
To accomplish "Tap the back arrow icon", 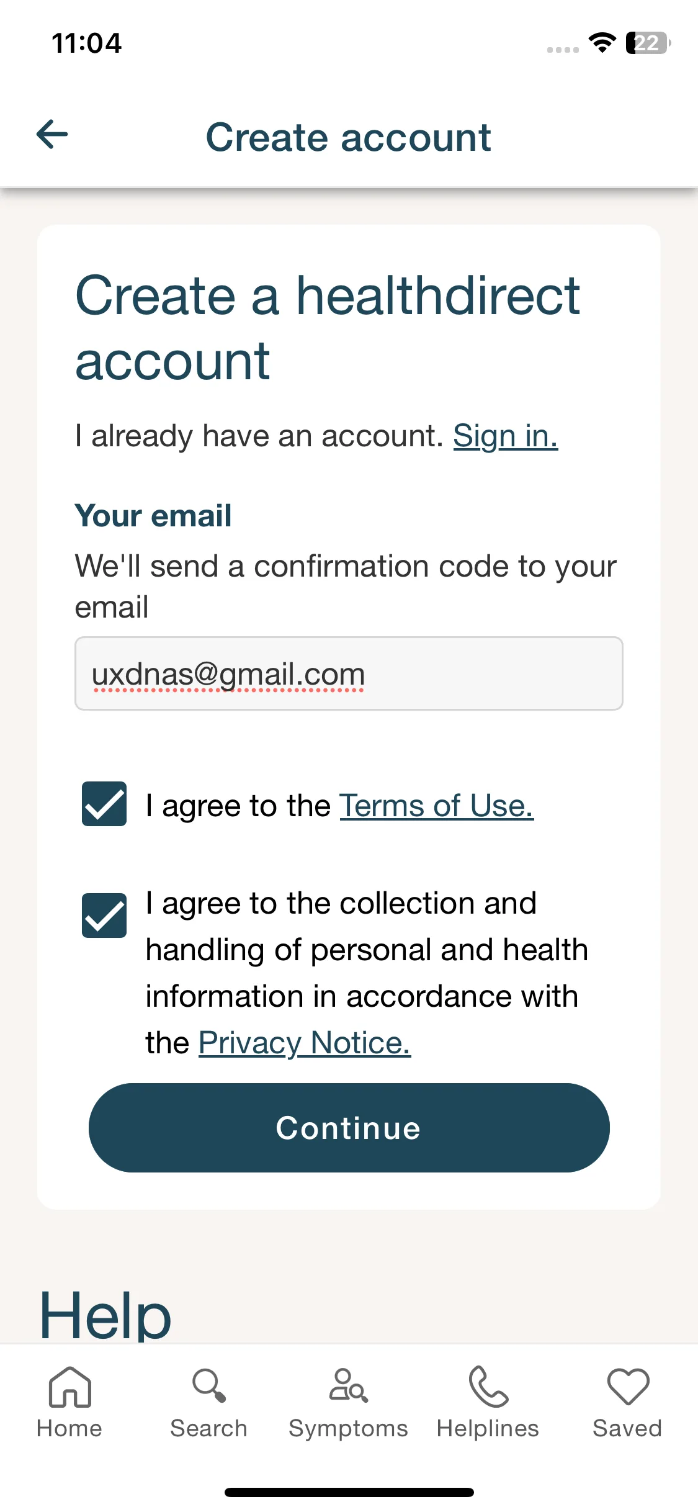I will point(52,135).
